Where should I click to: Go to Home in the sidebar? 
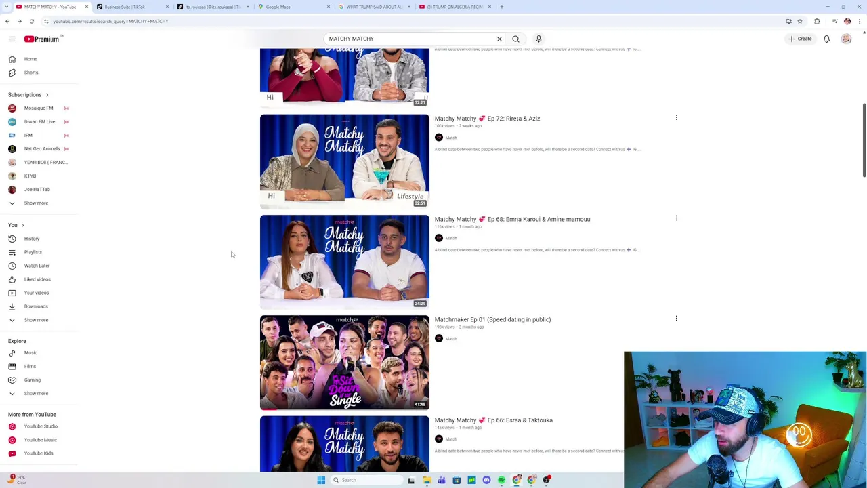(x=30, y=59)
